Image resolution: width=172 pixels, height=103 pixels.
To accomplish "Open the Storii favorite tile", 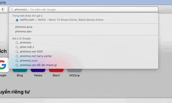I will [56, 70].
